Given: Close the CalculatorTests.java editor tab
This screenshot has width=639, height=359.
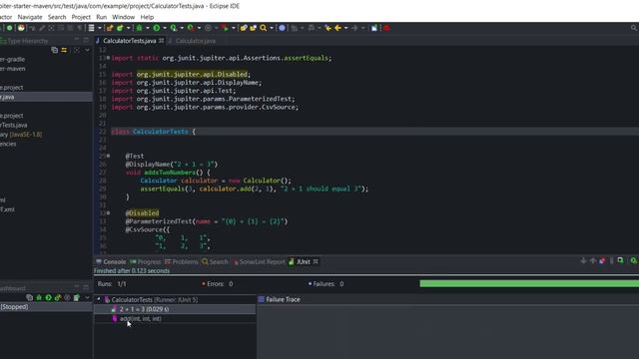Looking at the screenshot, I should coord(162,40).
